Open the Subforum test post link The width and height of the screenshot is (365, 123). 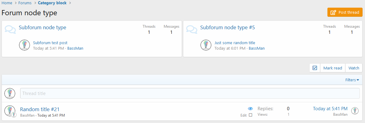click(x=50, y=43)
